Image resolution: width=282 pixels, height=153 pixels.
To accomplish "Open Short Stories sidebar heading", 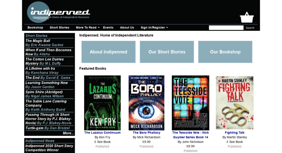I will click(x=36, y=36).
